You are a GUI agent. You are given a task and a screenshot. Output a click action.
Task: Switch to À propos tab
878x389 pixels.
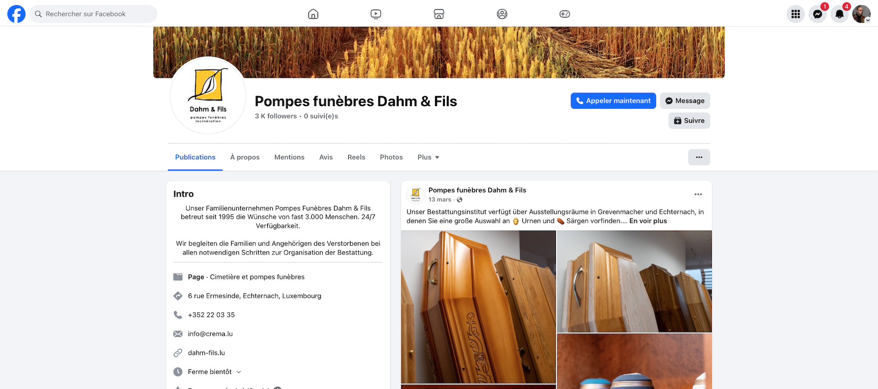[245, 157]
